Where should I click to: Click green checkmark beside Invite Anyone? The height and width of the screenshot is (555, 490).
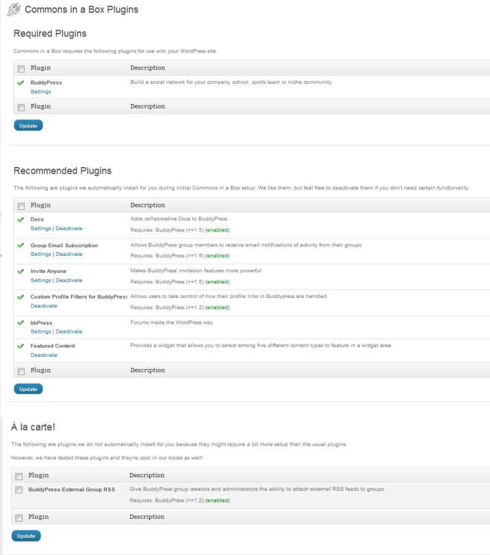[21, 272]
